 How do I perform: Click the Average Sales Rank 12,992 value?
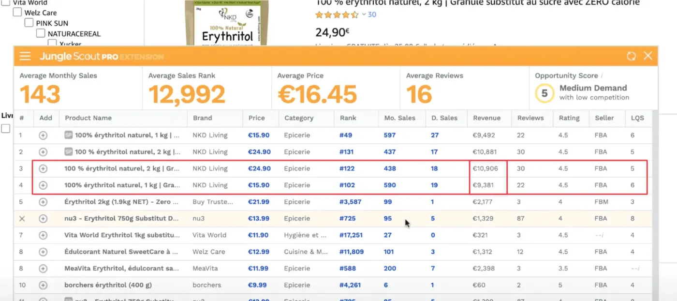(x=187, y=94)
